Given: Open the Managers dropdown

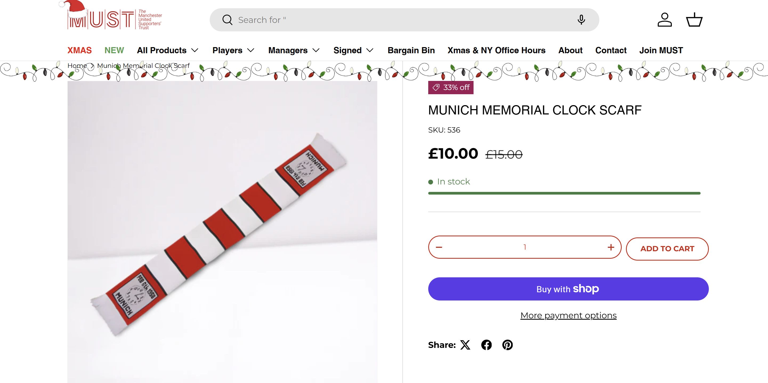Looking at the screenshot, I should (x=294, y=50).
